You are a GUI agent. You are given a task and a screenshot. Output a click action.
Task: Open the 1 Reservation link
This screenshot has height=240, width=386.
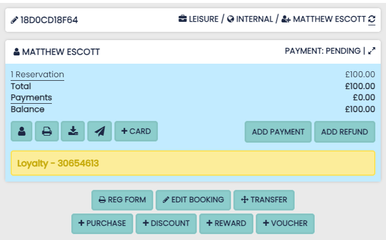click(37, 74)
